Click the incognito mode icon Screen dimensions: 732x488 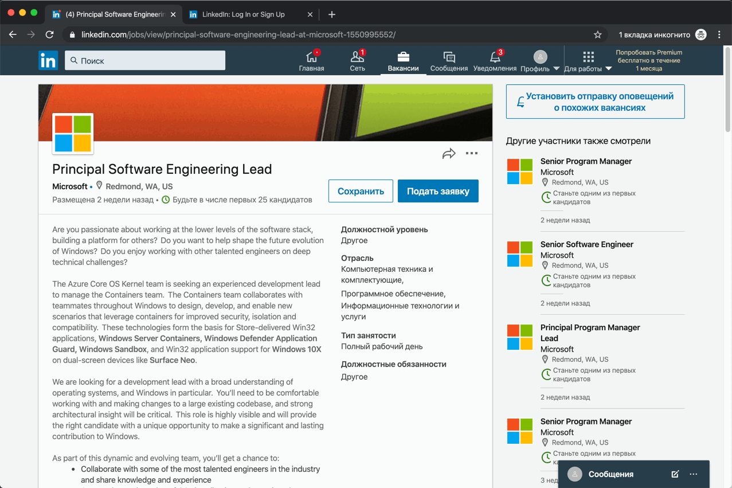pos(700,34)
